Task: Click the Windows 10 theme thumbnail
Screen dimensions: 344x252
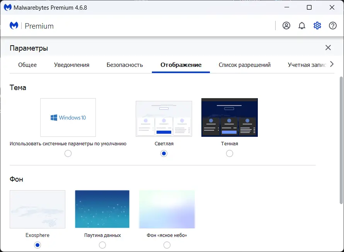Action: click(x=68, y=117)
